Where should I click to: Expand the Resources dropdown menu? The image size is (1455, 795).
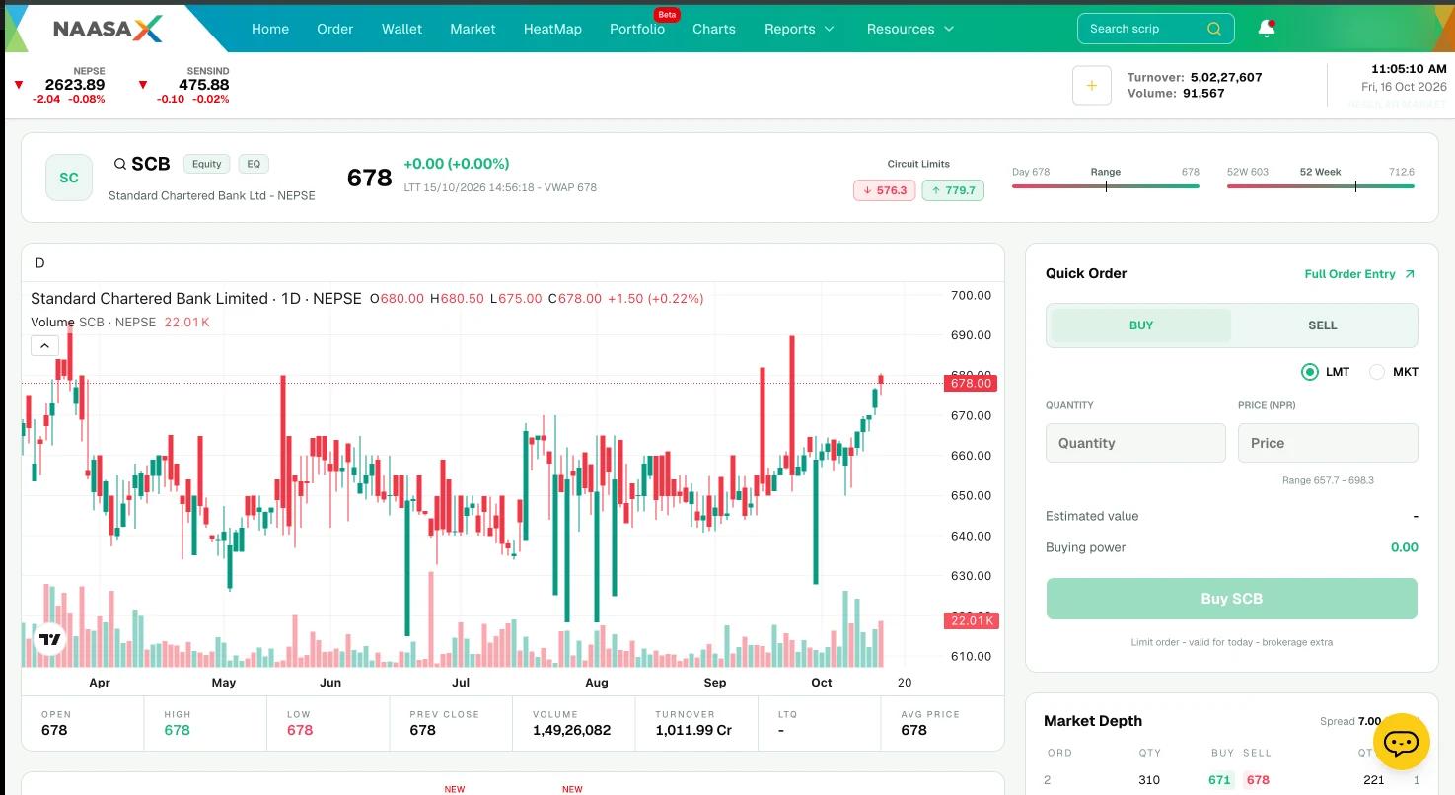(x=910, y=29)
